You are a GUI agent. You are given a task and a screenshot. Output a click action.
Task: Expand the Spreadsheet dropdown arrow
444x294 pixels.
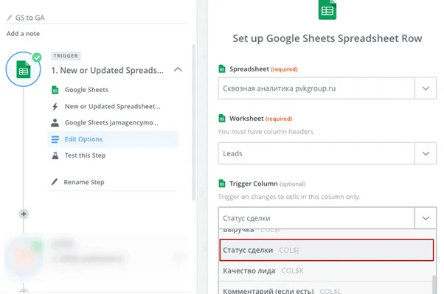[426, 88]
